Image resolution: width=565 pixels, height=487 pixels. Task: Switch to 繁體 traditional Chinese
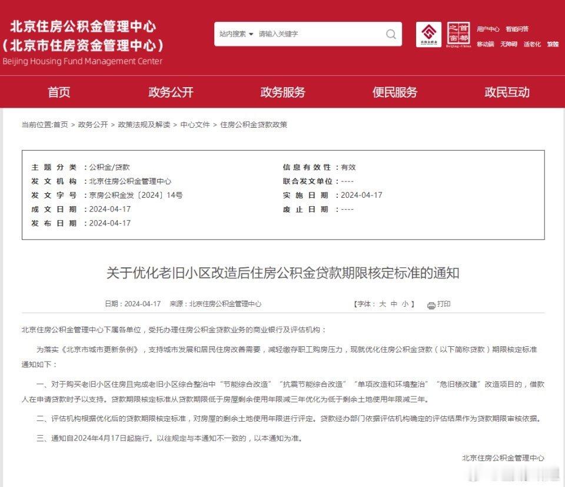pyautogui.click(x=553, y=44)
